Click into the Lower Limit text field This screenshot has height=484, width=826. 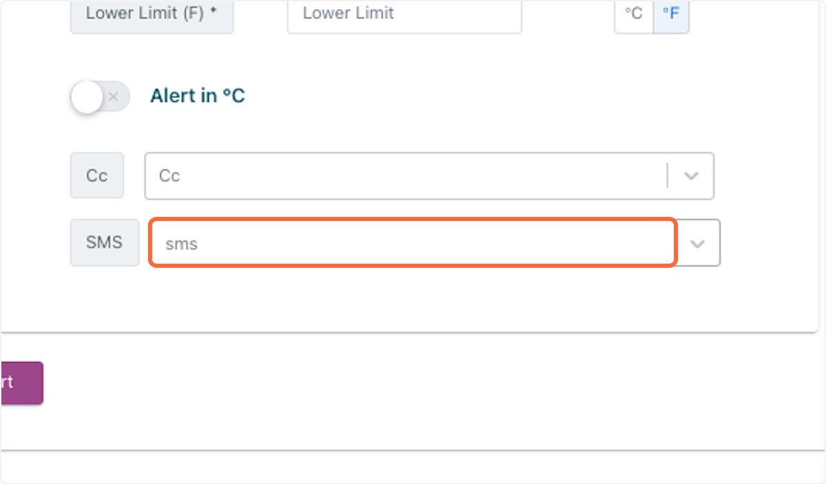pos(404,14)
